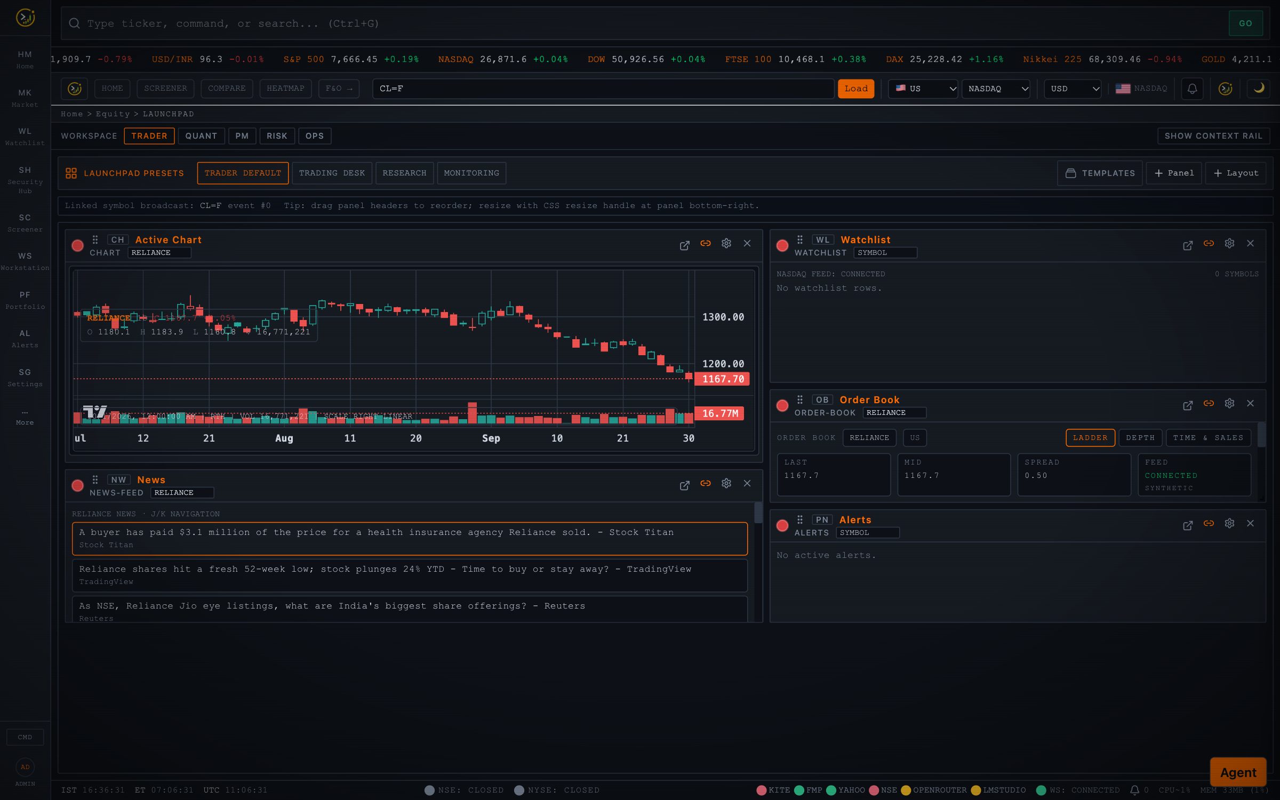Screen dimensions: 1280x800
Task: Click the status bar notification bell icon
Action: point(1134,790)
